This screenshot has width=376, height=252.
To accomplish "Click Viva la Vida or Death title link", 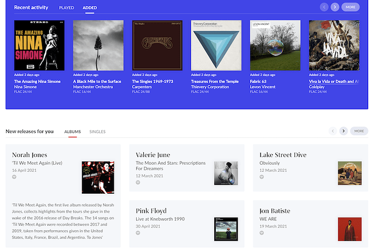I will (x=334, y=81).
